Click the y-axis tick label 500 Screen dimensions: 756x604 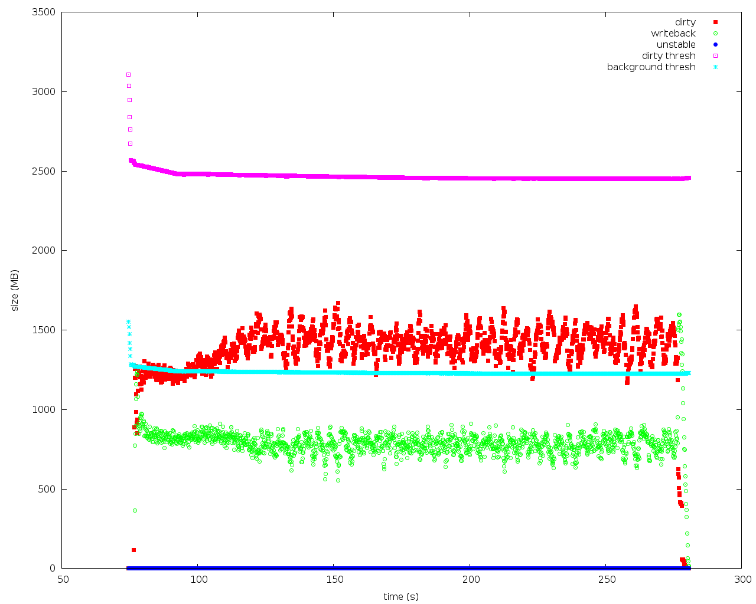[x=47, y=490]
